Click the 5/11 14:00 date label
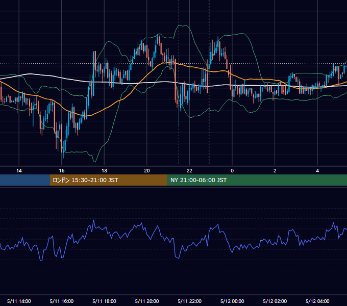Viewport: 347px width, 306px height. pyautogui.click(x=19, y=301)
